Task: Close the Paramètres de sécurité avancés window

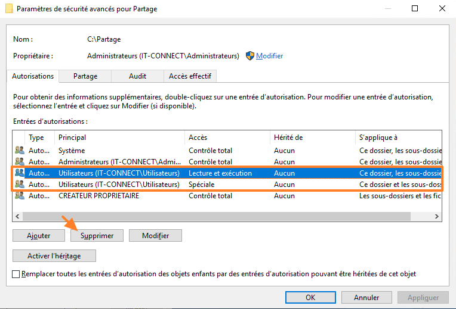Action: click(442, 8)
